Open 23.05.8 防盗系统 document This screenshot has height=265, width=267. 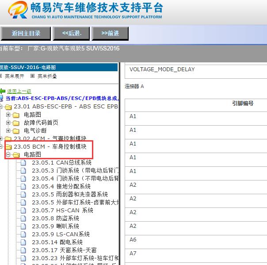pos(56,218)
